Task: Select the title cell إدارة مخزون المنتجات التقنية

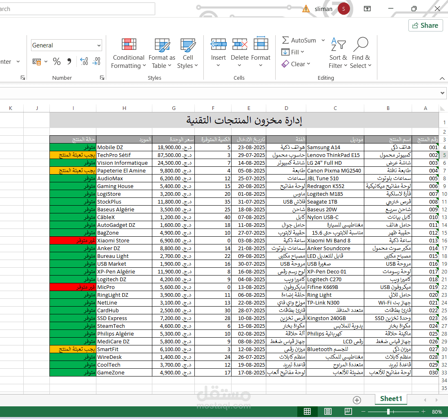Action: pyautogui.click(x=244, y=120)
